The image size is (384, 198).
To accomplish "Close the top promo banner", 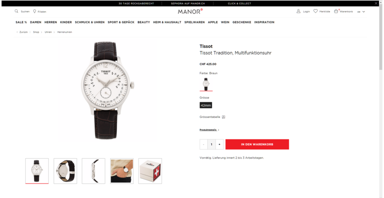I will coord(376,3).
